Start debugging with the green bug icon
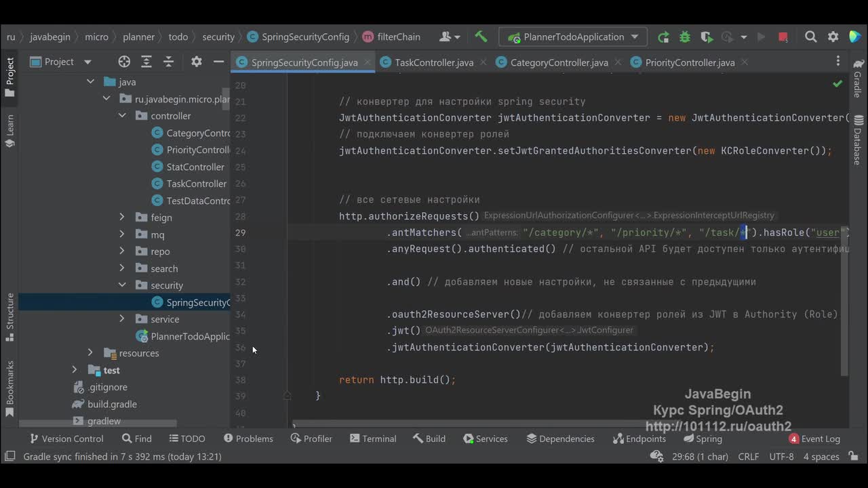 pos(685,37)
